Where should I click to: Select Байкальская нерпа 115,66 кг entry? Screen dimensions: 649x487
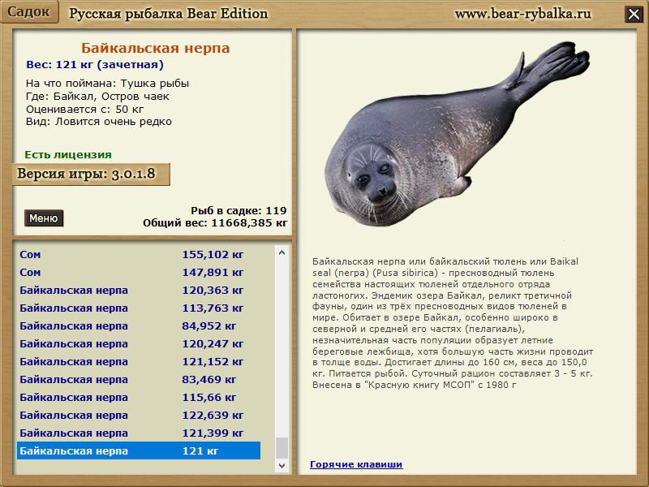tap(138, 397)
